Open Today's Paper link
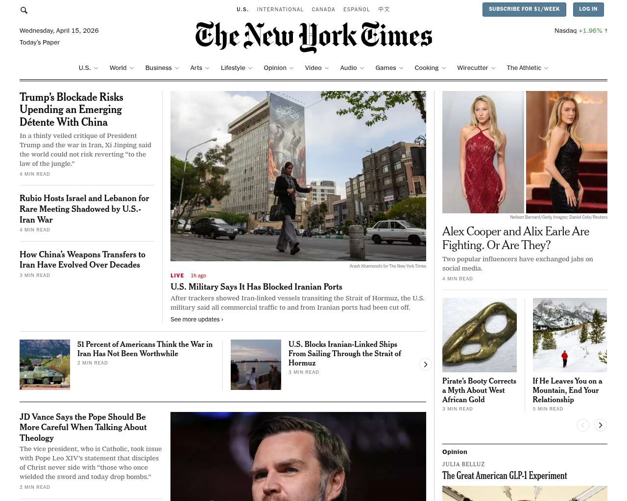627x501 pixels. click(40, 43)
